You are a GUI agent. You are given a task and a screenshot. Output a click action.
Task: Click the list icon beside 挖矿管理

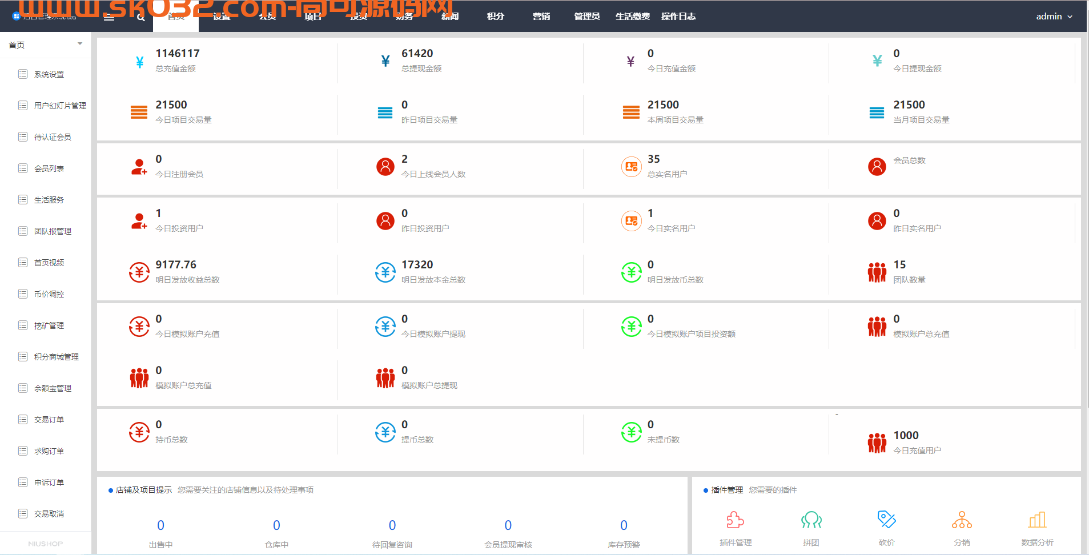23,325
